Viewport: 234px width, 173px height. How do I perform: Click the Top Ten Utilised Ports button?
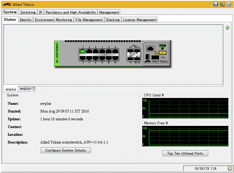185,153
